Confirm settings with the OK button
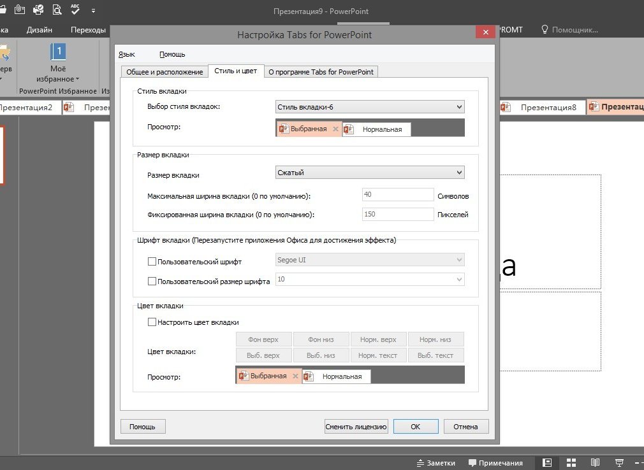 (x=416, y=427)
